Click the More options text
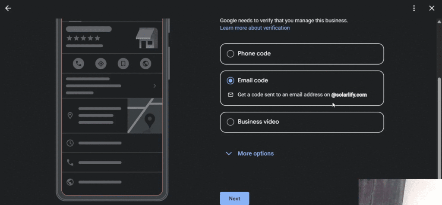 click(x=256, y=153)
